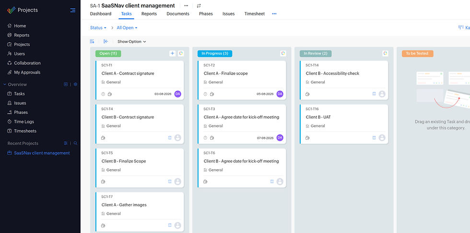Set date via calendar icon on SC1-T6
The width and height of the screenshot is (470, 233).
272,182
